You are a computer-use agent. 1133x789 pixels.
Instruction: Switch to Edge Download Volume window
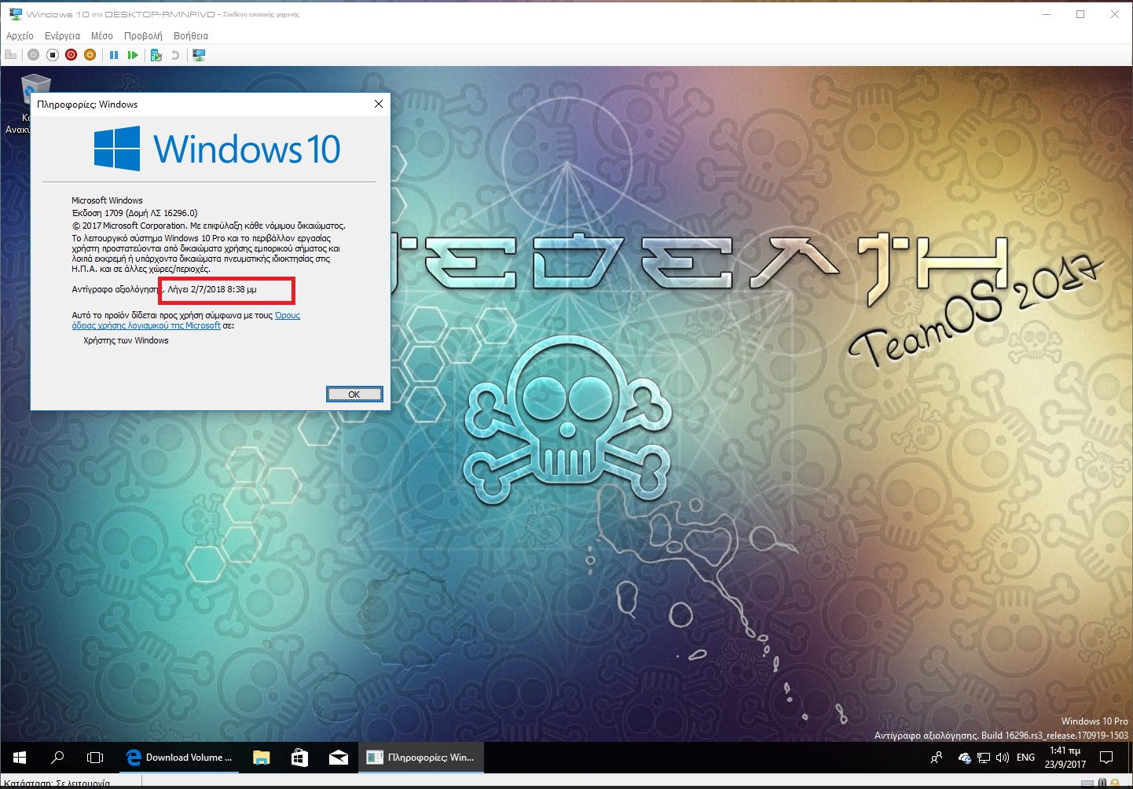click(x=180, y=758)
